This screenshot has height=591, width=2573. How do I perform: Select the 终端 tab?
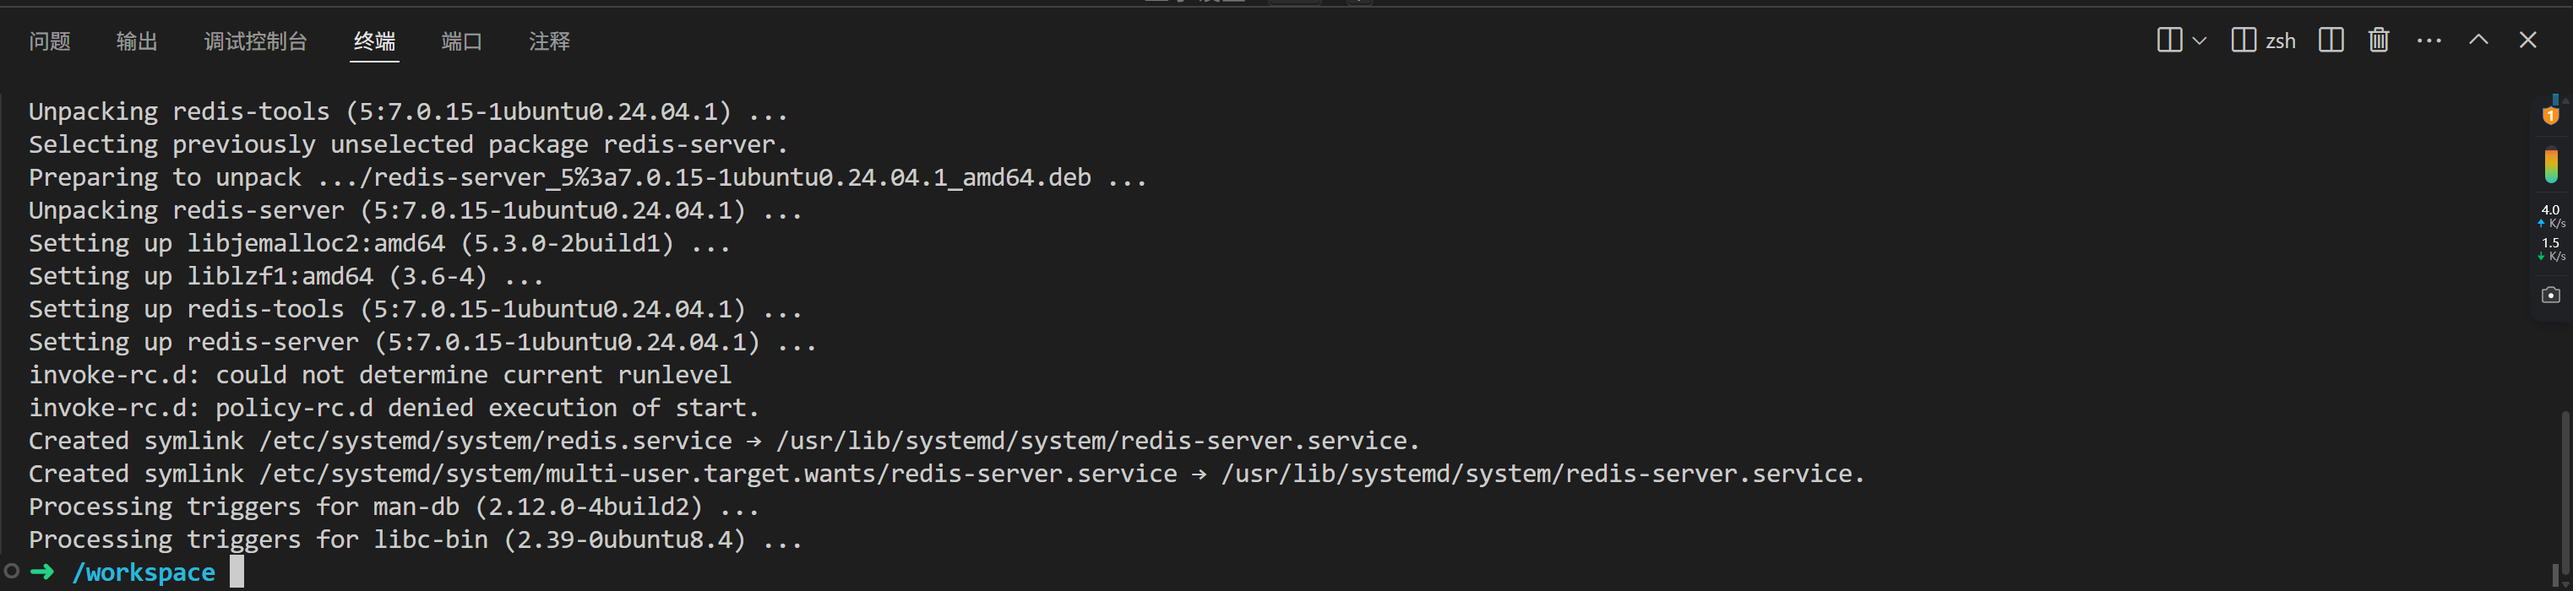pos(374,41)
